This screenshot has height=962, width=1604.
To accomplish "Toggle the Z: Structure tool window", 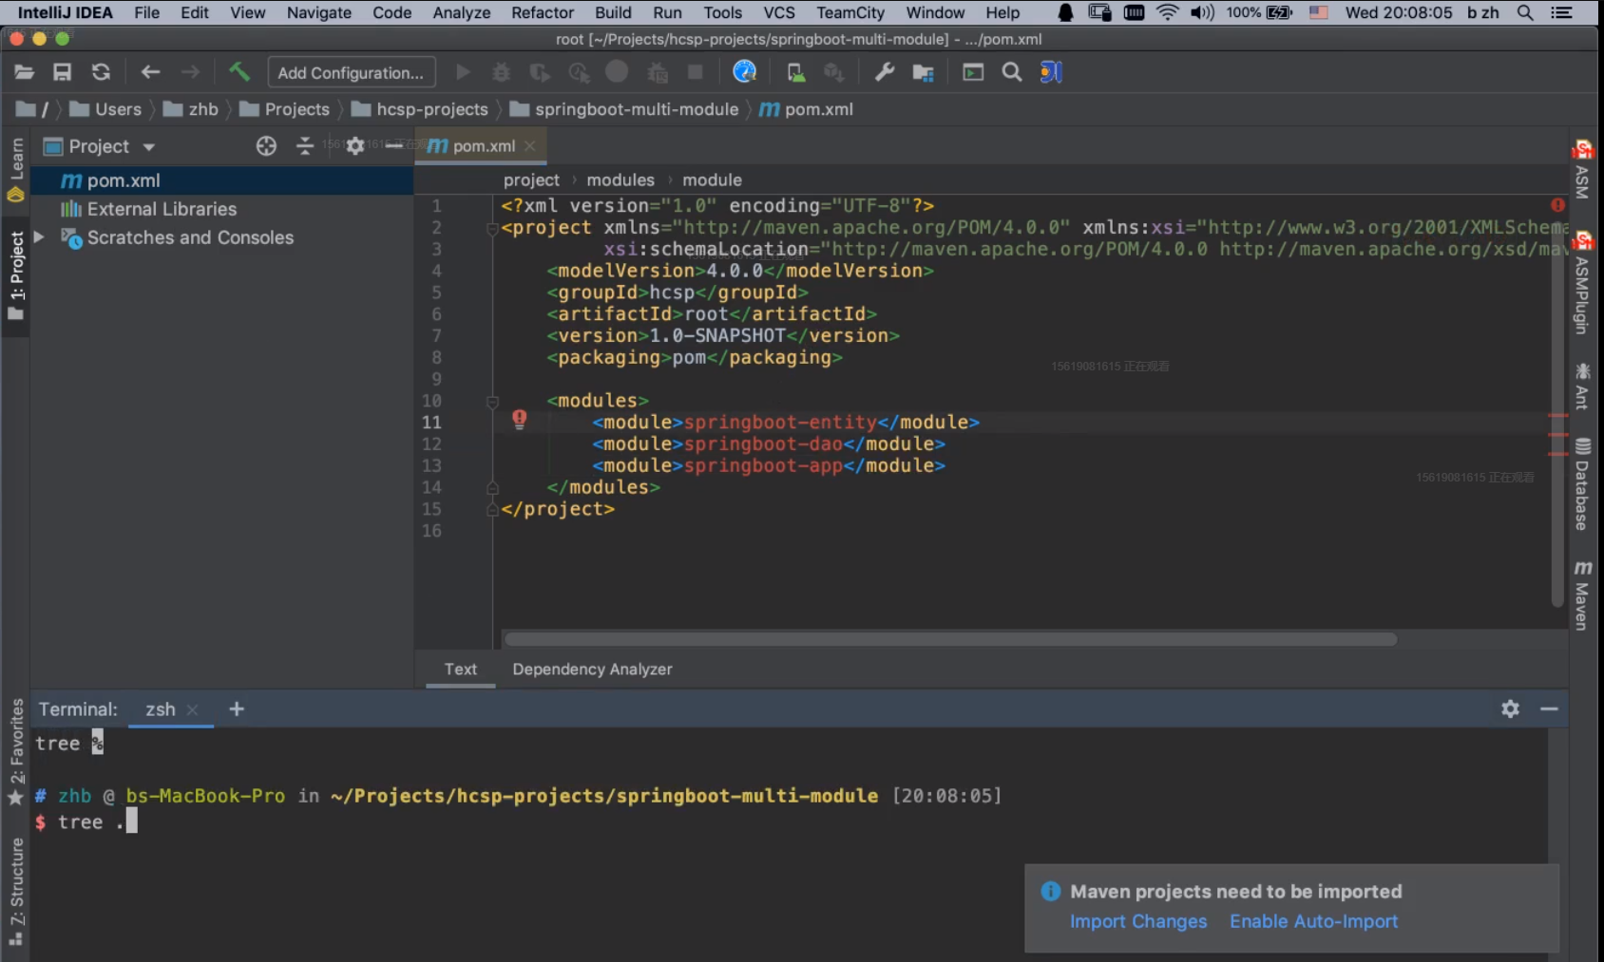I will coord(16,891).
